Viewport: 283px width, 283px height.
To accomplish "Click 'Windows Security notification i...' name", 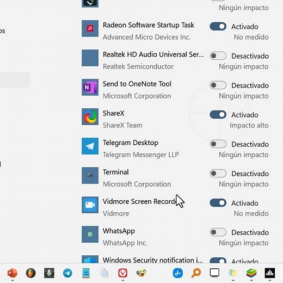I will pyautogui.click(x=153, y=260).
